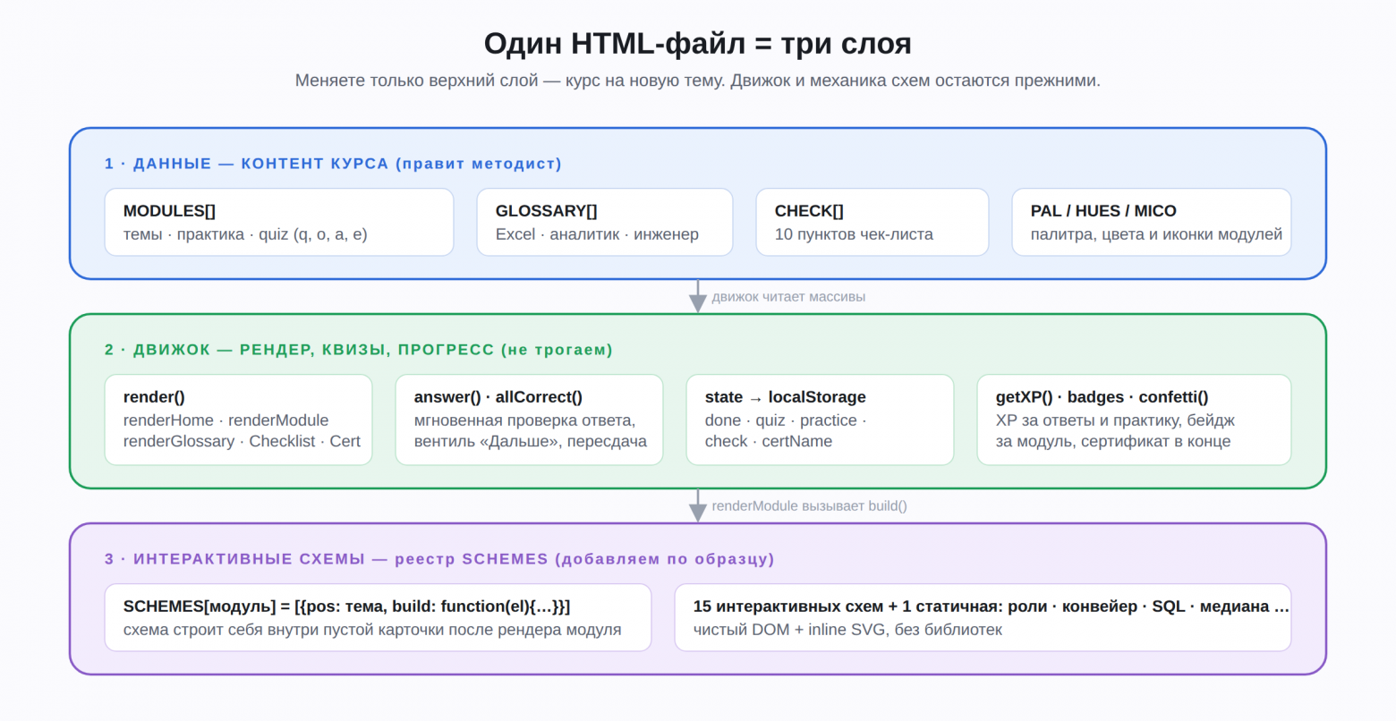Click the arrow label 'движок читает массивы'

[x=788, y=297]
